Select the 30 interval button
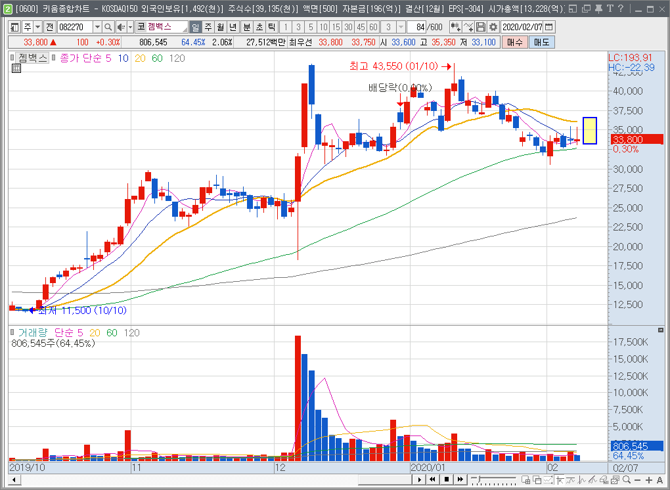The height and width of the screenshot is (490, 670). tap(348, 28)
